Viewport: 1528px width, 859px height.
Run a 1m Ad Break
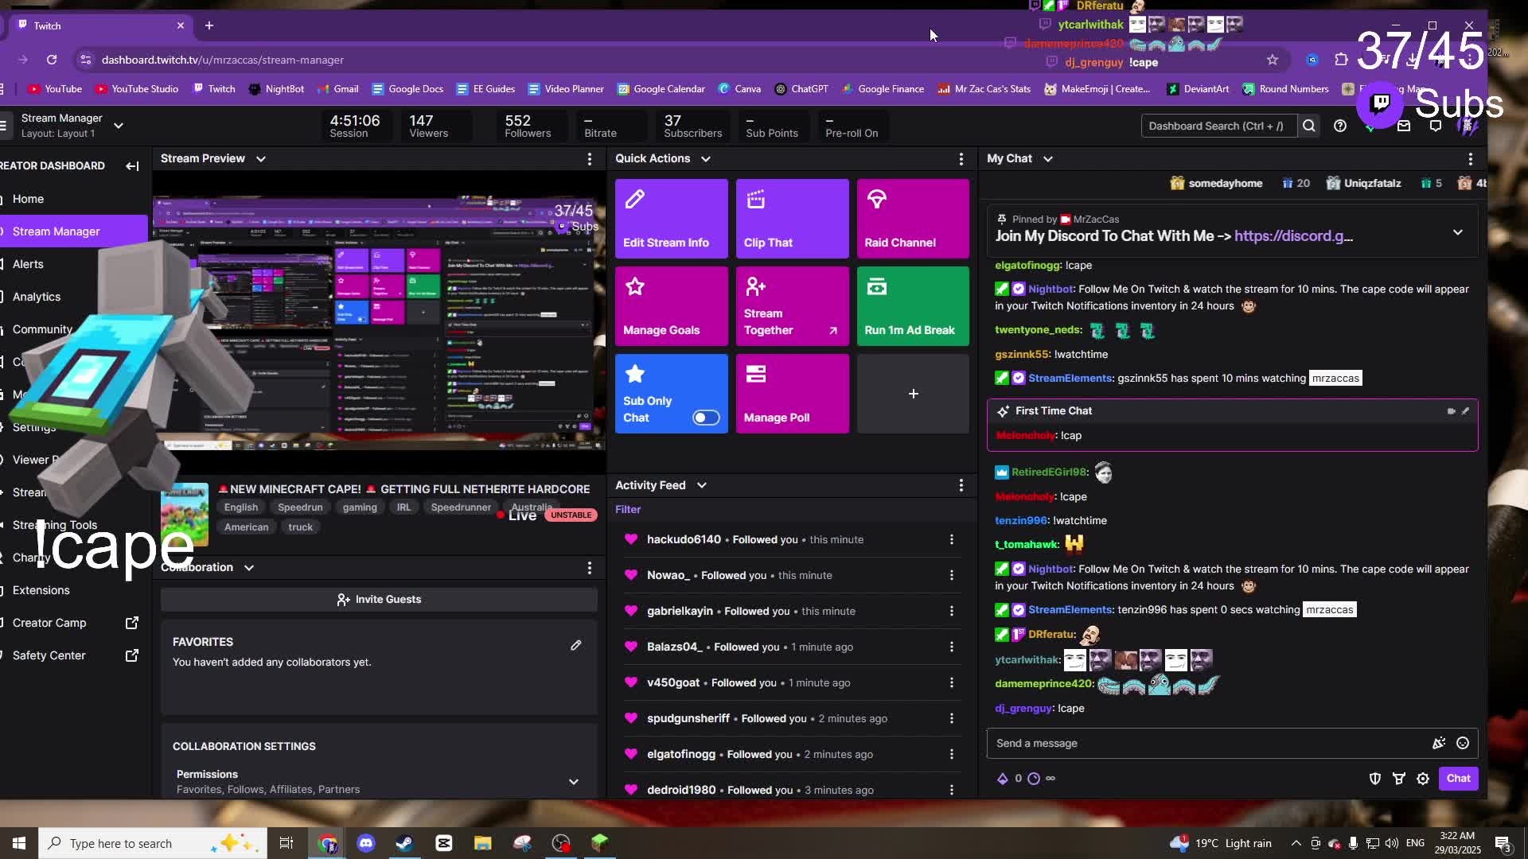click(913, 306)
